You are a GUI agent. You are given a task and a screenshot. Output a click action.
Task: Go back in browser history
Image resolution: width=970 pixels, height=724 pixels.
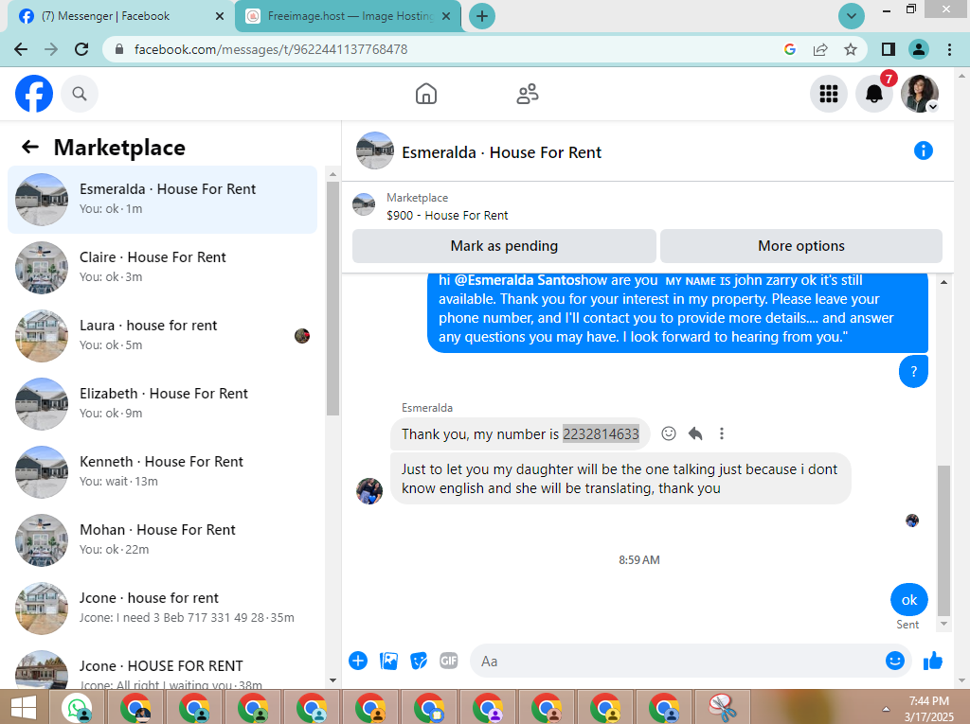coord(21,49)
